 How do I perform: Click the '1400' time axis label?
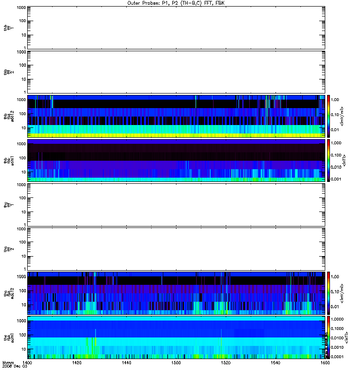pyautogui.click(x=27, y=363)
